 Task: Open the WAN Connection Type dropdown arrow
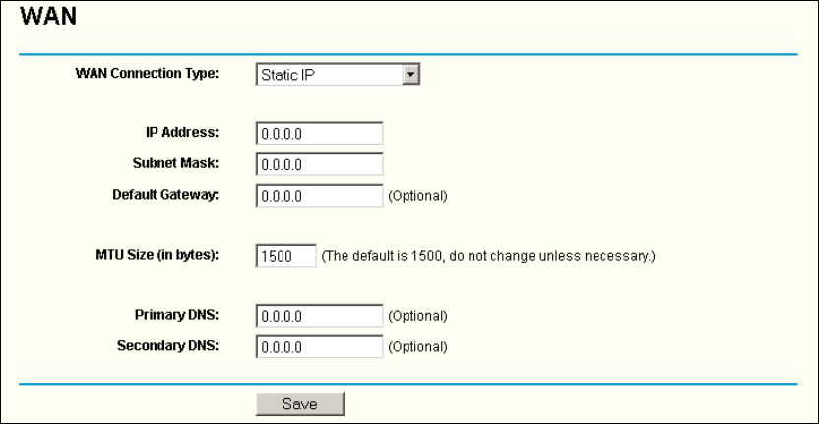click(411, 74)
